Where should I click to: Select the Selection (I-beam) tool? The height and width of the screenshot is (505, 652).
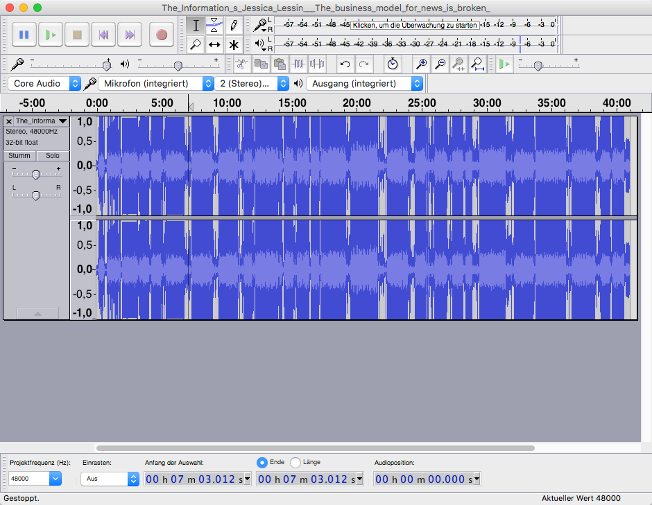[196, 26]
